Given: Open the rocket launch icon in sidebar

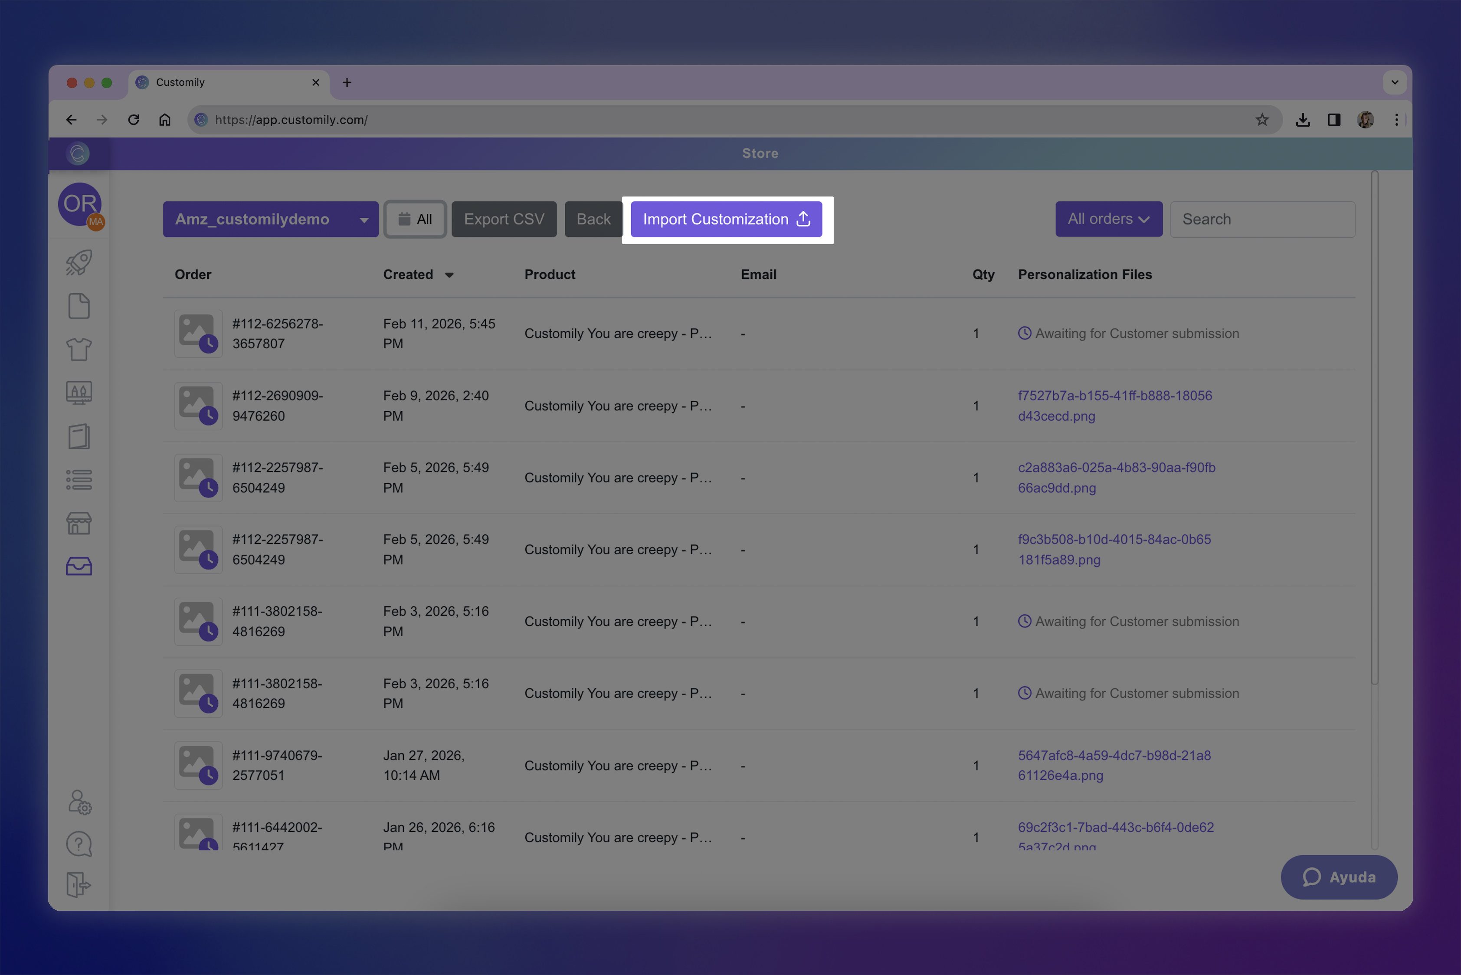Looking at the screenshot, I should [79, 262].
